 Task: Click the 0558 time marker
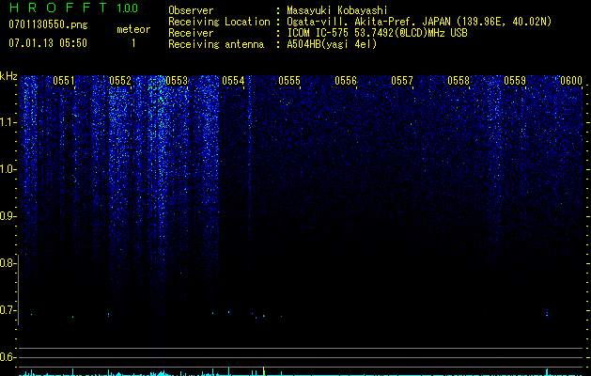coord(459,81)
